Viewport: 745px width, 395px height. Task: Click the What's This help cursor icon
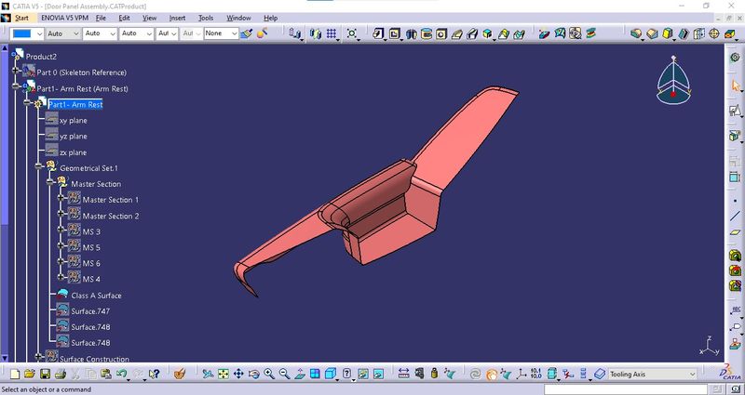(154, 375)
